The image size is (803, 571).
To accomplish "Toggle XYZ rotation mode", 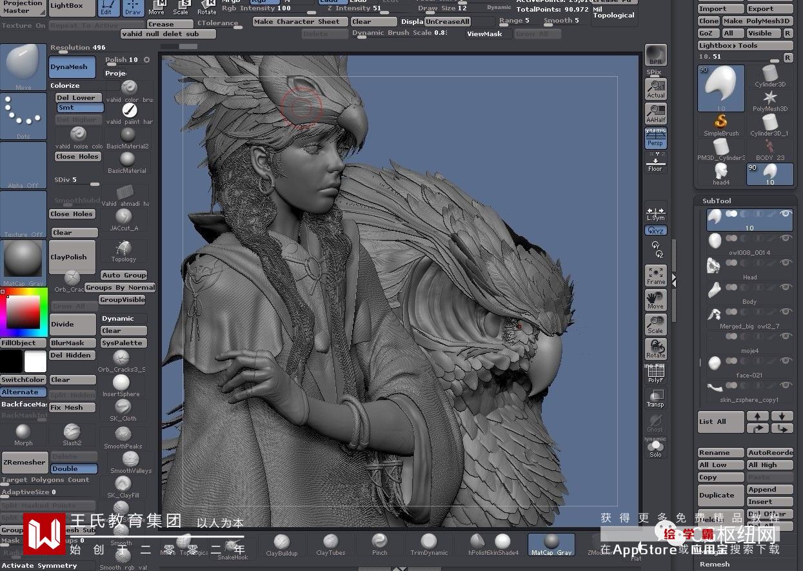I will click(656, 230).
